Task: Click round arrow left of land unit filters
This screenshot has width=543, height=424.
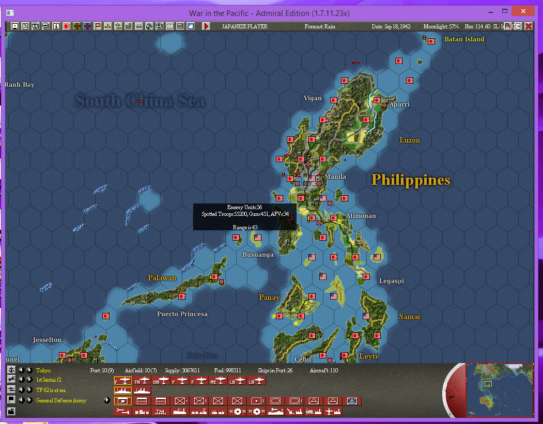Action: coord(106,400)
